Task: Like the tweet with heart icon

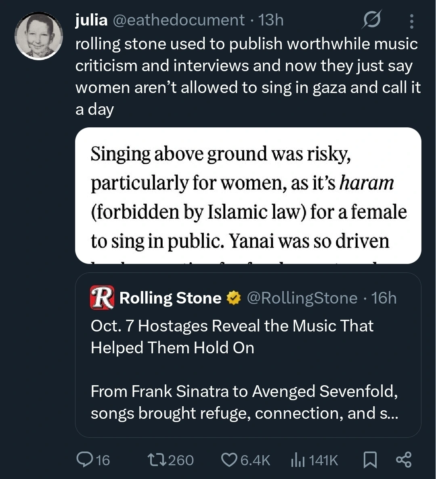Action: coord(229,460)
